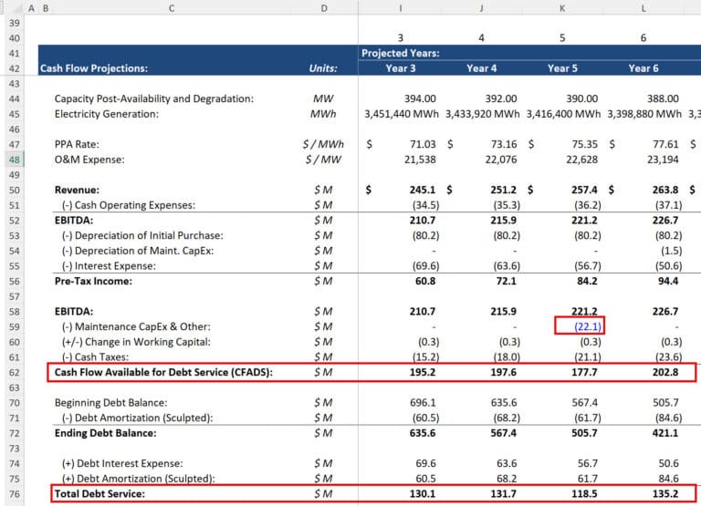This screenshot has height=506, width=701.
Task: Select the PPA rate value 77.61
Action: 665,144
